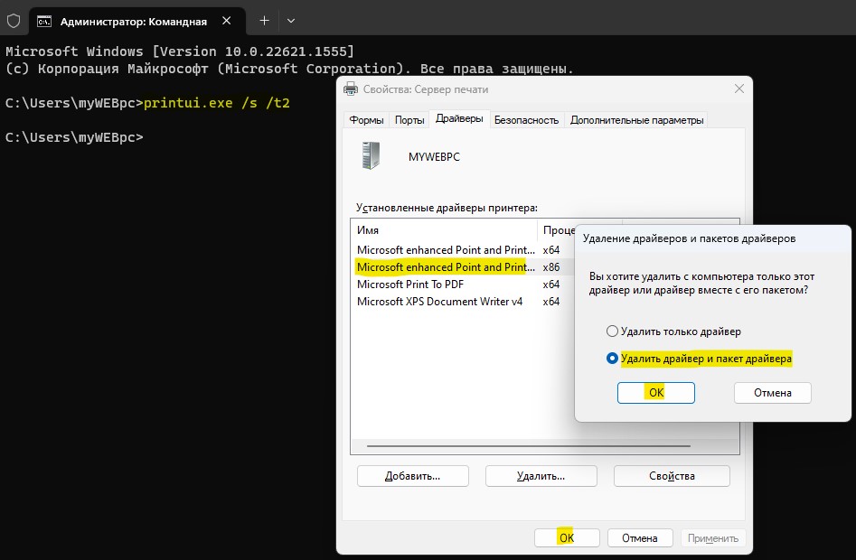Switch to the Формы tab
Viewport: 856px width, 560px height.
click(366, 120)
